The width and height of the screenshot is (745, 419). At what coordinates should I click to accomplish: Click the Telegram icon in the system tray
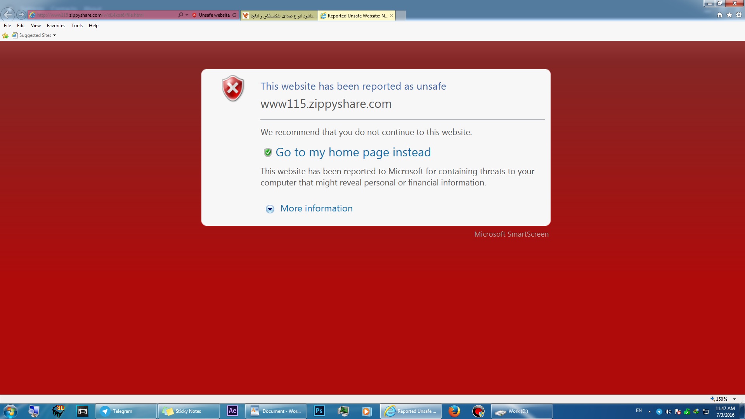[659, 412]
